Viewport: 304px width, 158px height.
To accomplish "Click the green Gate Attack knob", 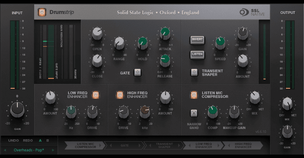I will 165,34.
